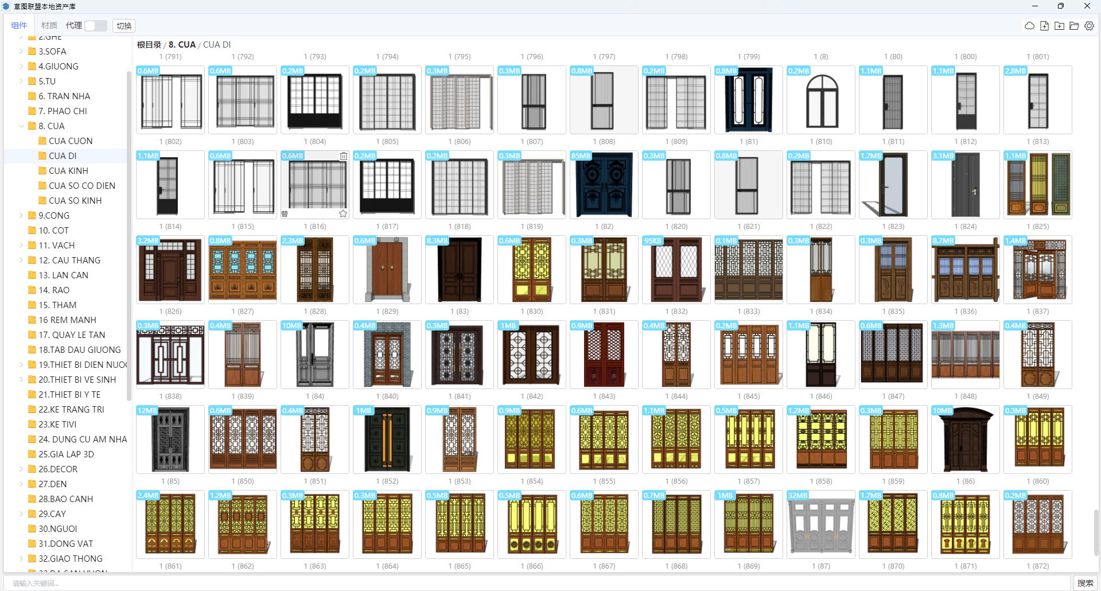Delete the hovered 1 (804) door model via trash icon
Image resolution: width=1101 pixels, height=591 pixels.
point(343,156)
